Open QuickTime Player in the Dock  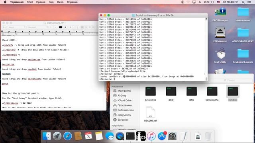click(120, 136)
